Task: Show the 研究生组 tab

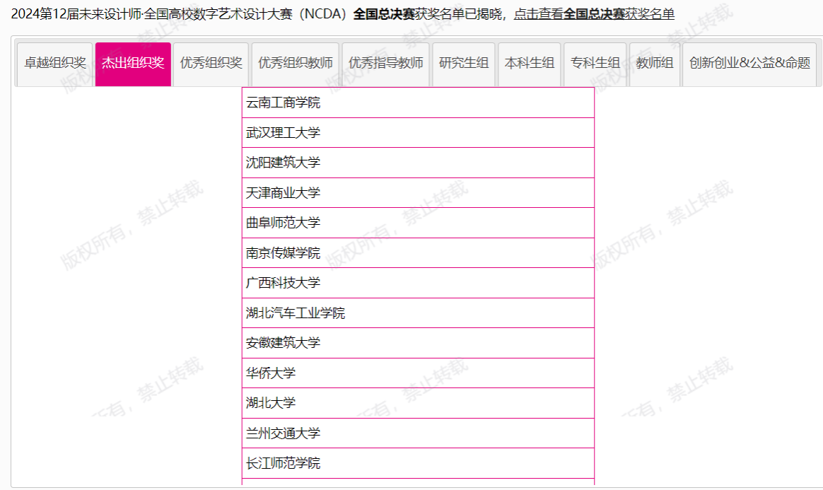Action: point(463,63)
